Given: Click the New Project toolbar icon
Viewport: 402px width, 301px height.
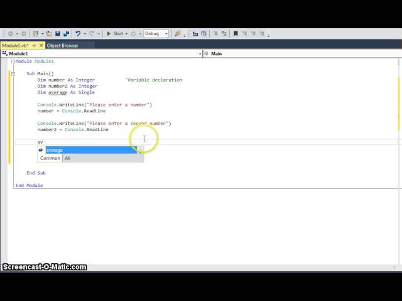Looking at the screenshot, I should coord(36,33).
